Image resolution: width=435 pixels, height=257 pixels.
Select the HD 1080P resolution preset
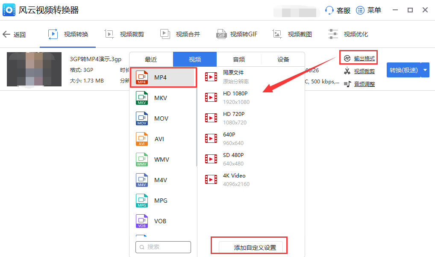233,97
